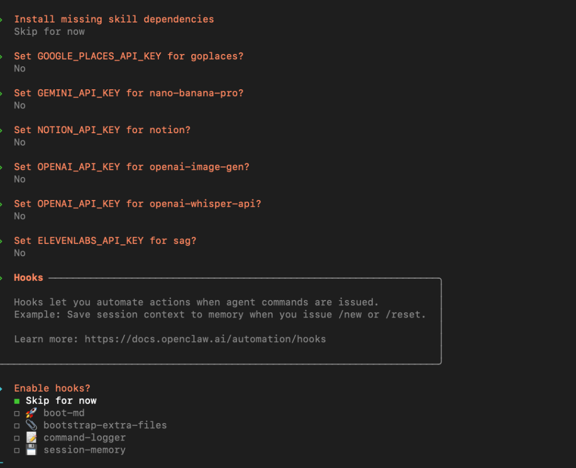This screenshot has width=576, height=468.
Task: Click the green marker beside the NOTION_API_KEY prompt
Action: click(x=2, y=130)
